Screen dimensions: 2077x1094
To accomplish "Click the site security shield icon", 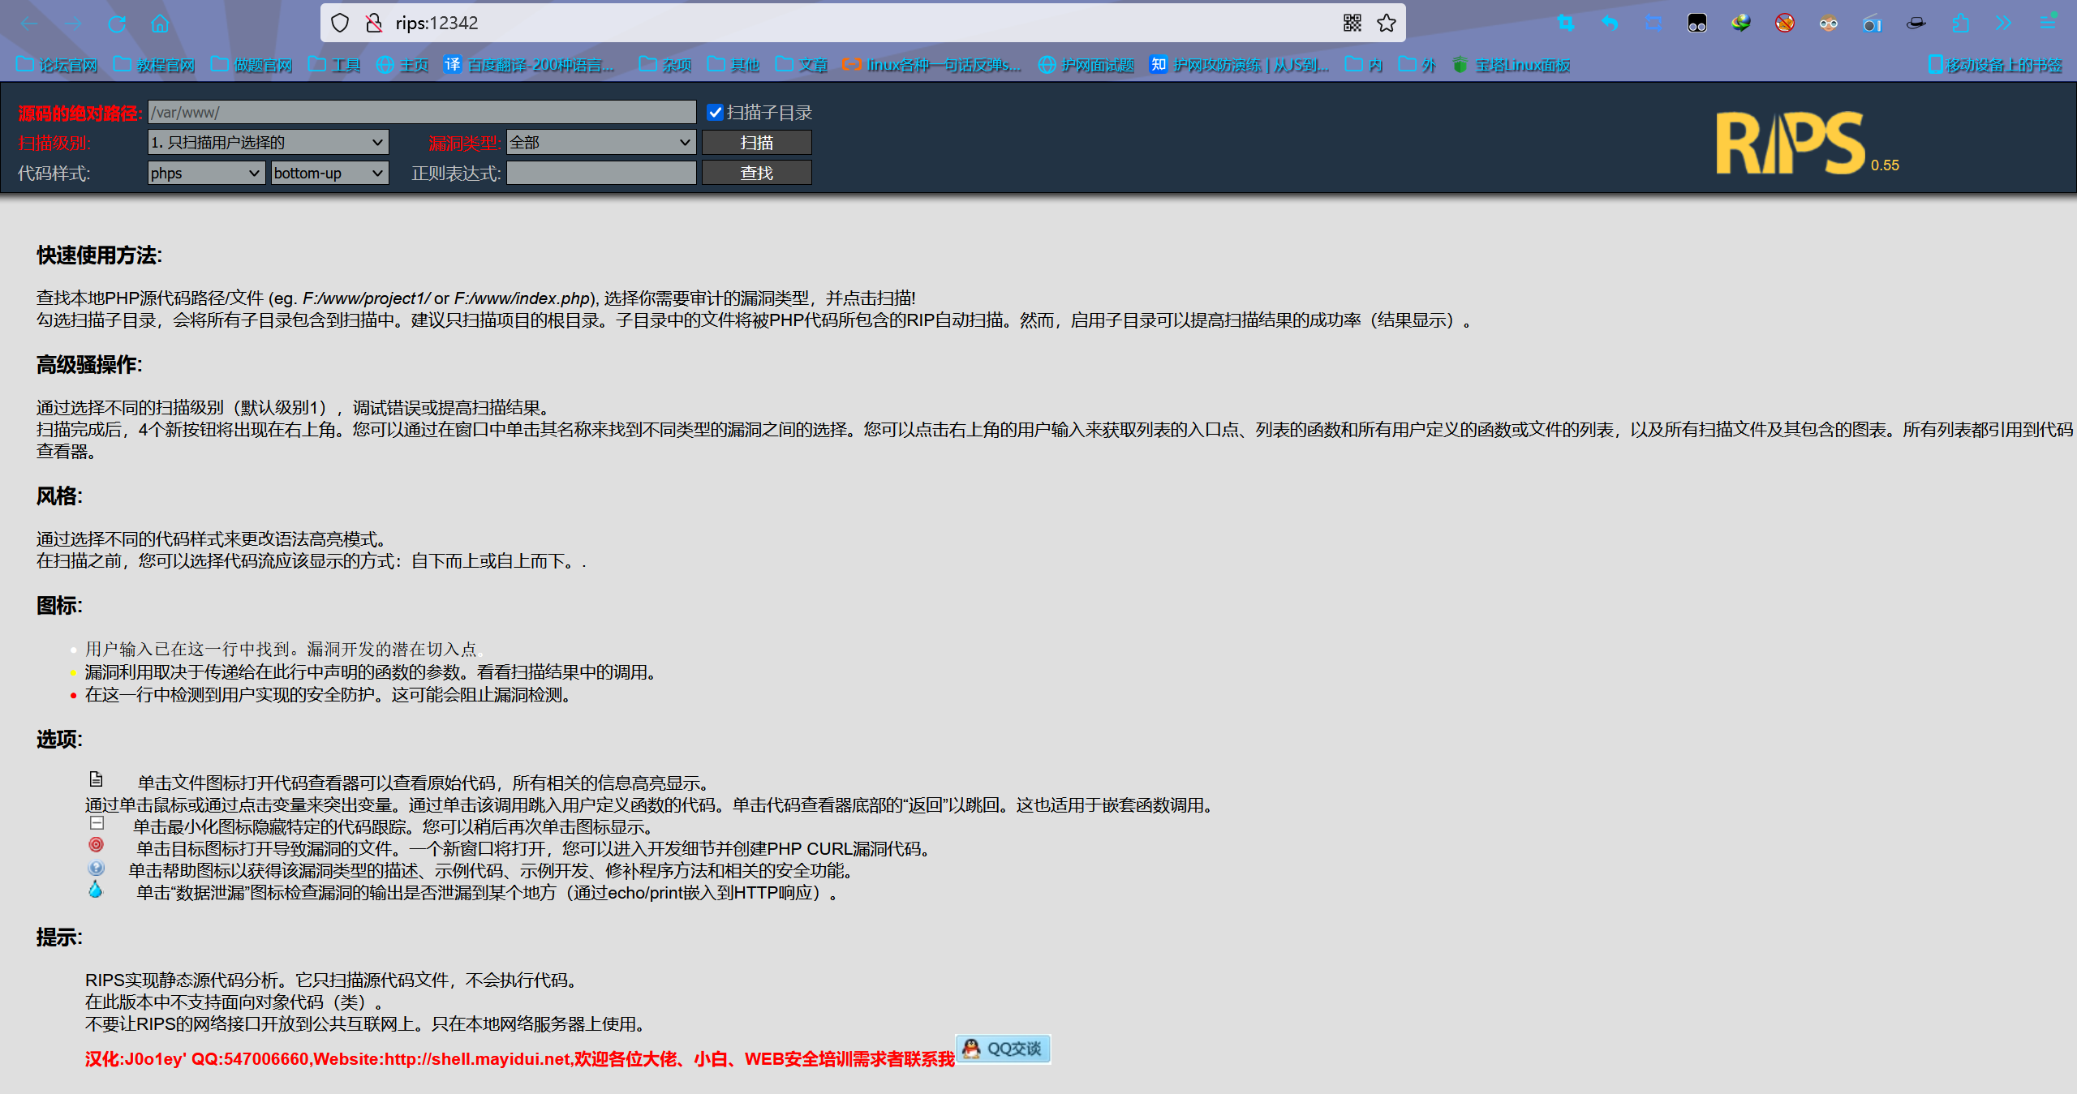I will 340,23.
